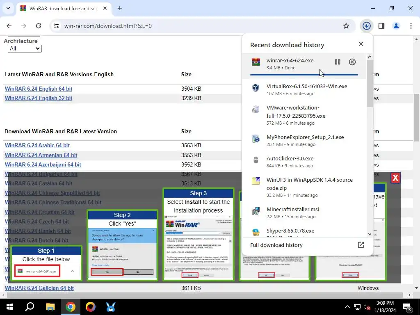The image size is (420, 315).
Task: Click the Step 2 Click Yes thumbnail
Action: coord(122,253)
